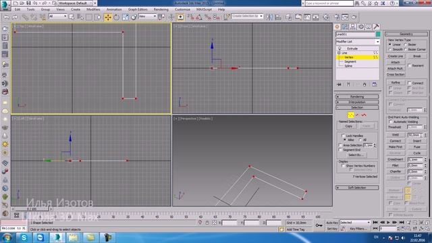432x243 pixels.
Task: Select the Vertex sub-object icon in Selection
Action: [350, 115]
